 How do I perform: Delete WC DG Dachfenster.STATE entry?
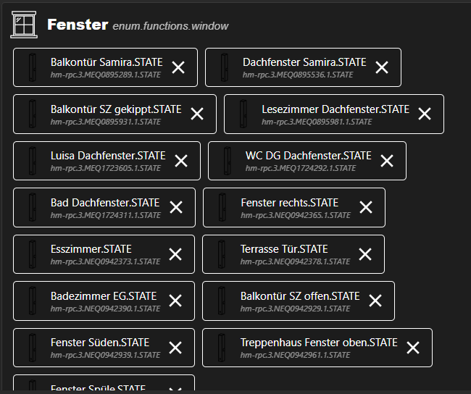pyautogui.click(x=387, y=161)
